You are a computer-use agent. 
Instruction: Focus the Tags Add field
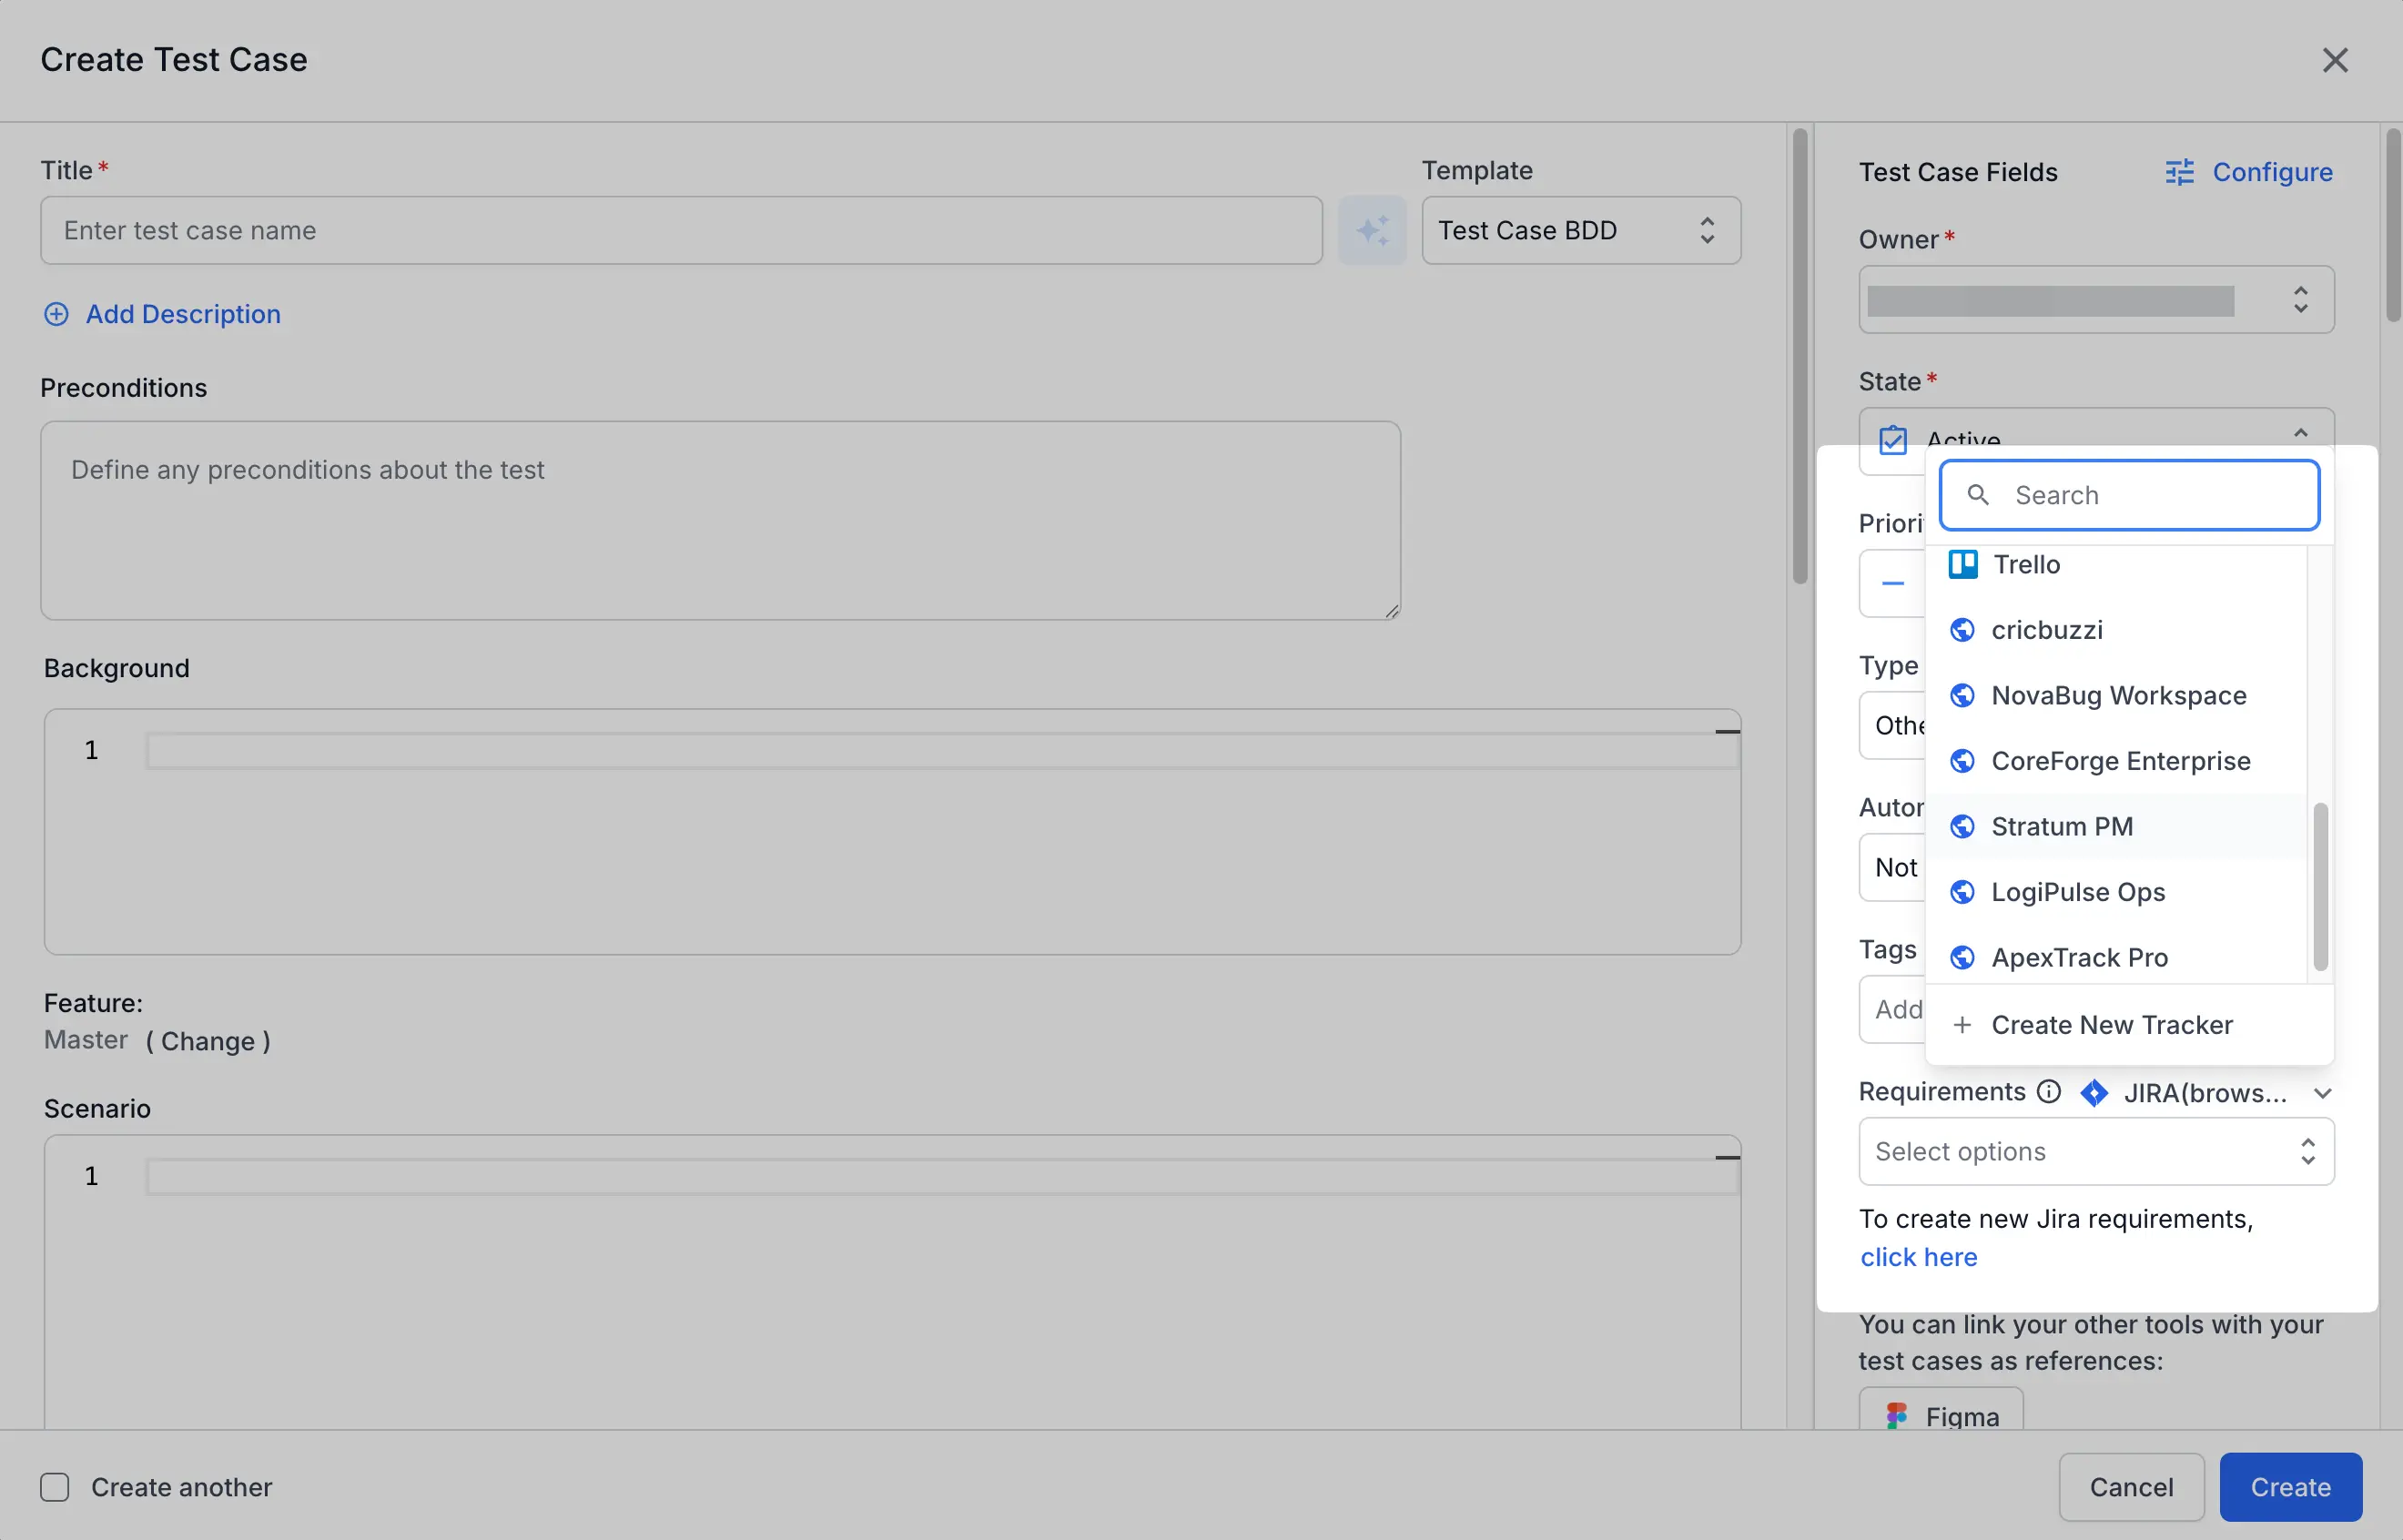(1892, 1010)
